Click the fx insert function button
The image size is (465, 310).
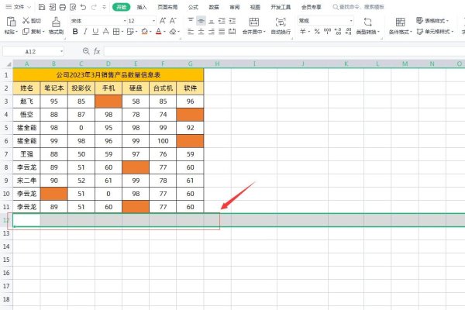(x=97, y=51)
